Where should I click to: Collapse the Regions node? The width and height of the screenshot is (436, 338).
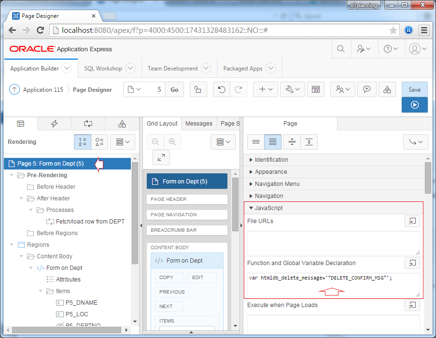(x=12, y=245)
